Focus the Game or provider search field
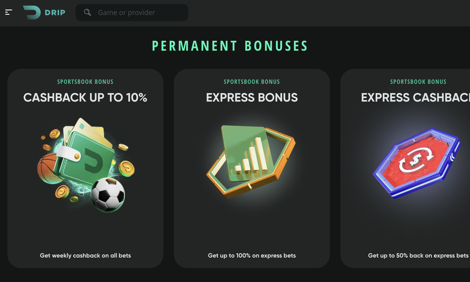The height and width of the screenshot is (282, 470). pyautogui.click(x=132, y=13)
